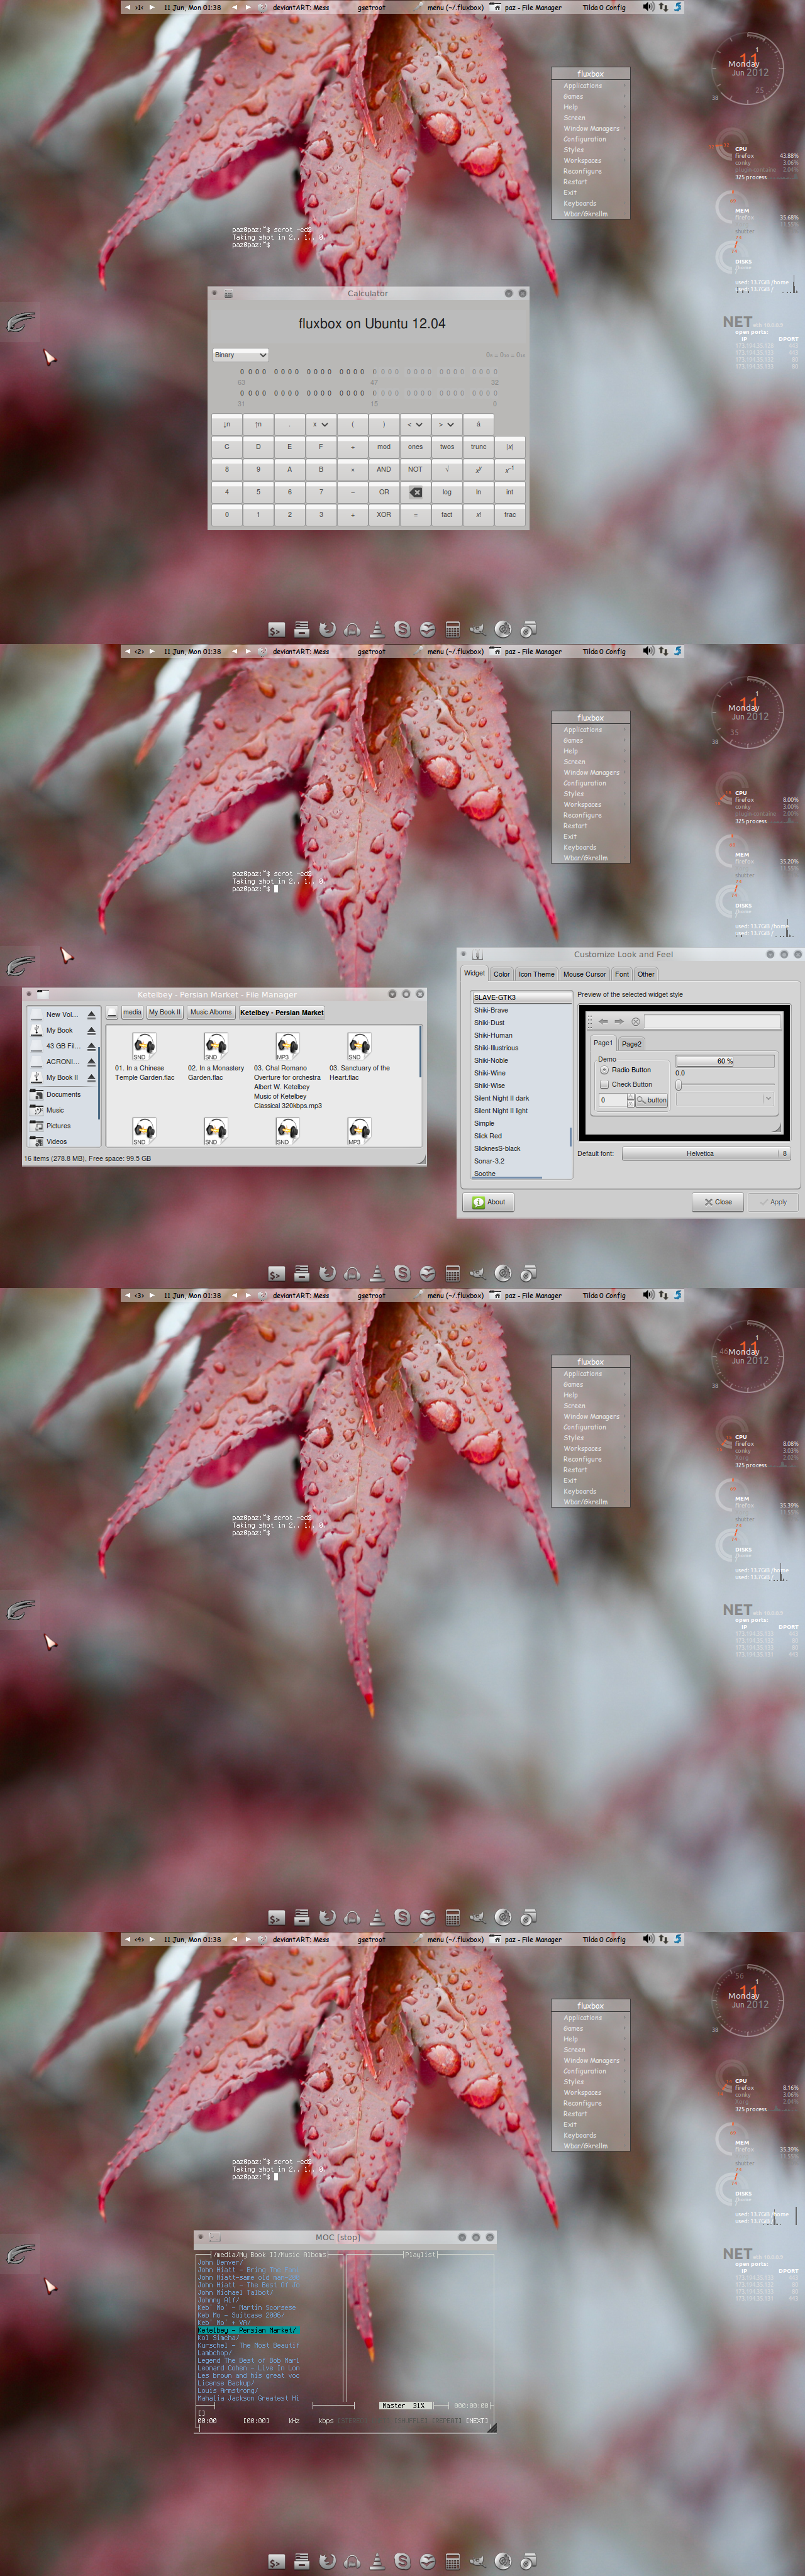Image resolution: width=805 pixels, height=2576 pixels.
Task: Click the fact key in Calculator
Action: point(447,515)
